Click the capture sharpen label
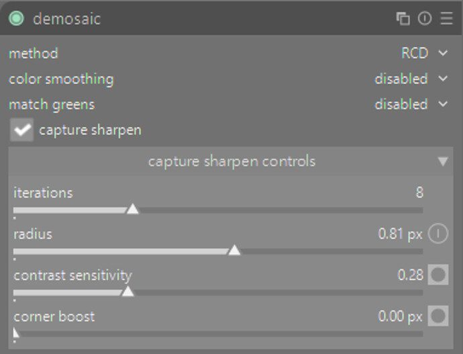 click(x=90, y=130)
